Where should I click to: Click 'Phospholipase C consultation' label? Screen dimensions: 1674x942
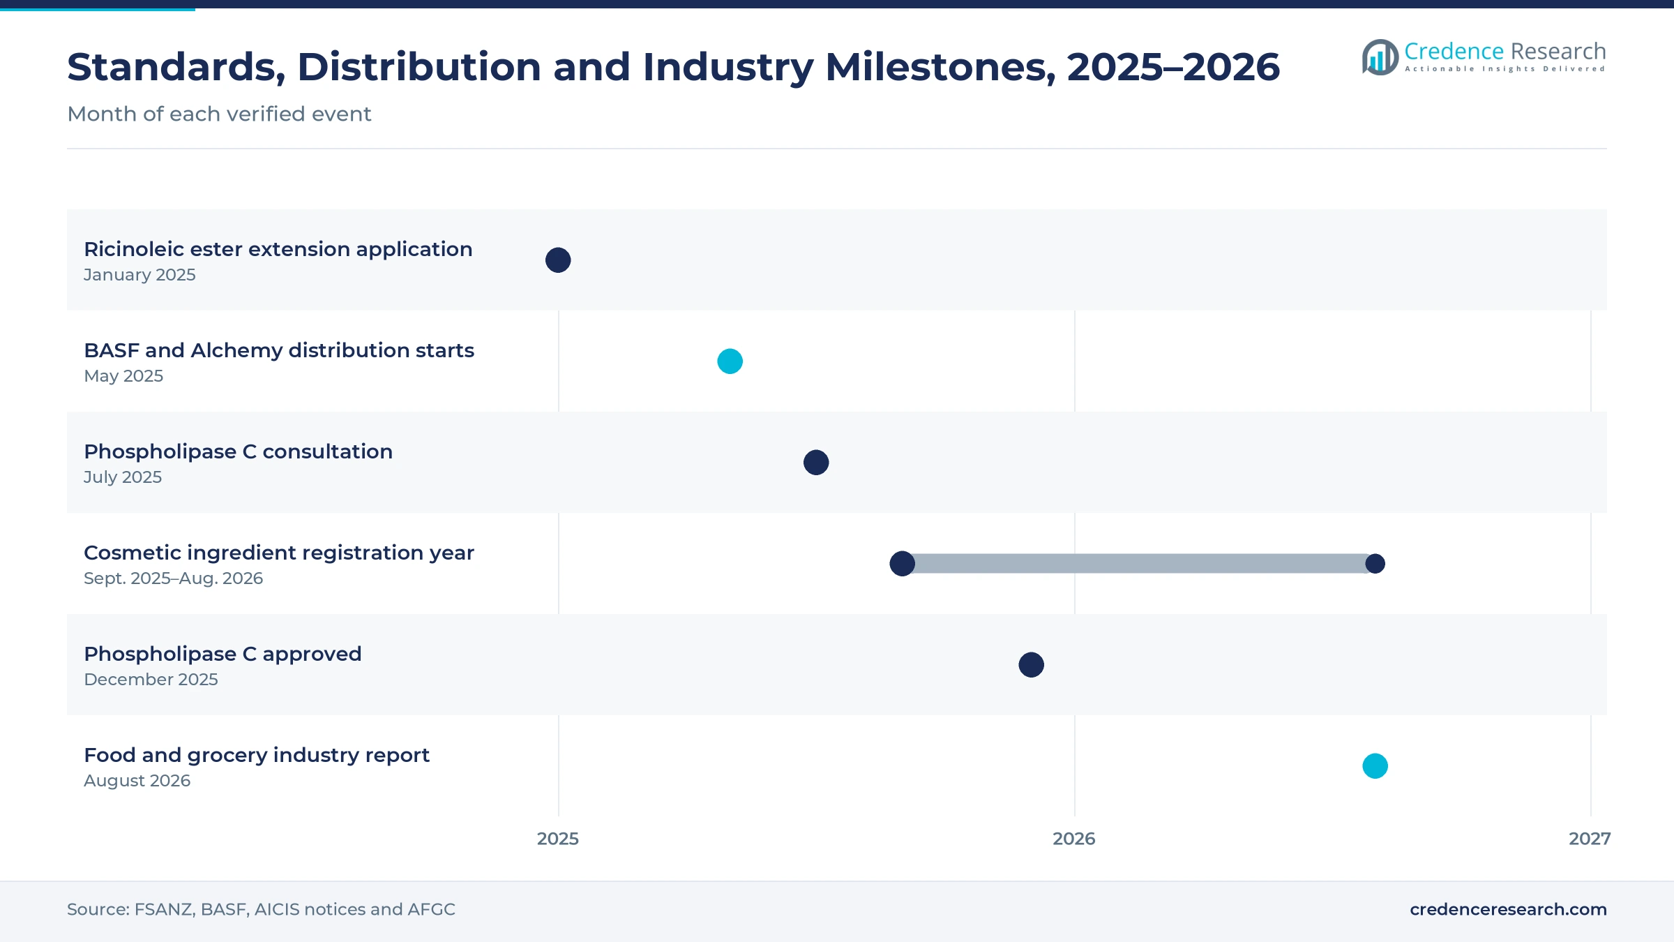pyautogui.click(x=238, y=451)
